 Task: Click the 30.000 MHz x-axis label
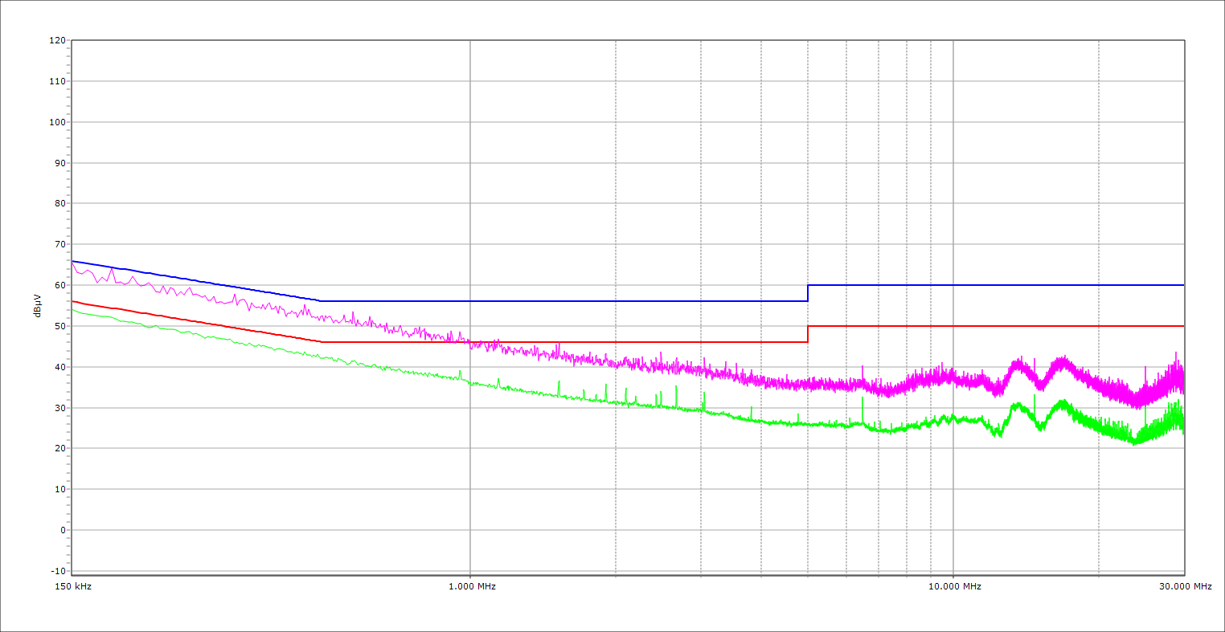1185,586
